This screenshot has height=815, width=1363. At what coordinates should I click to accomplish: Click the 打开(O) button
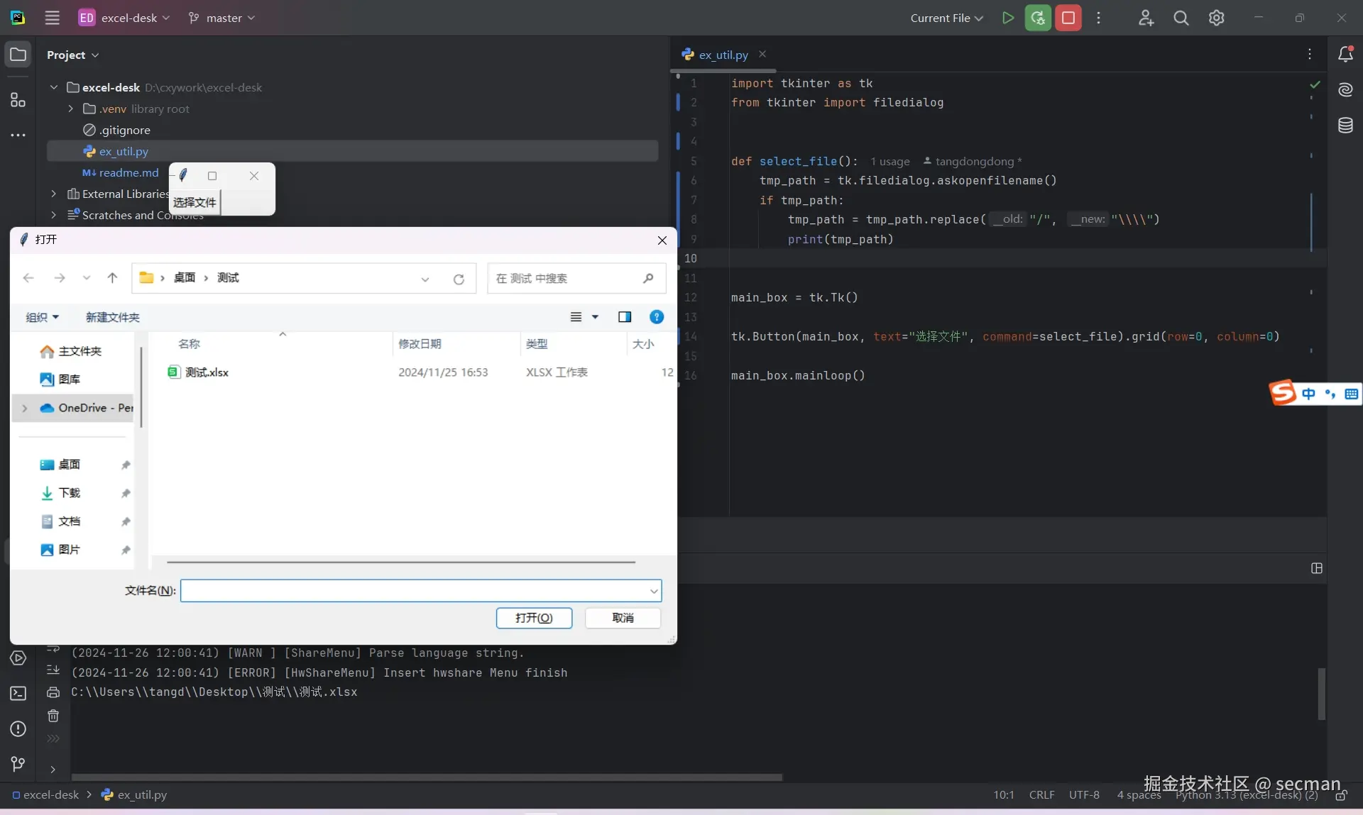click(534, 618)
